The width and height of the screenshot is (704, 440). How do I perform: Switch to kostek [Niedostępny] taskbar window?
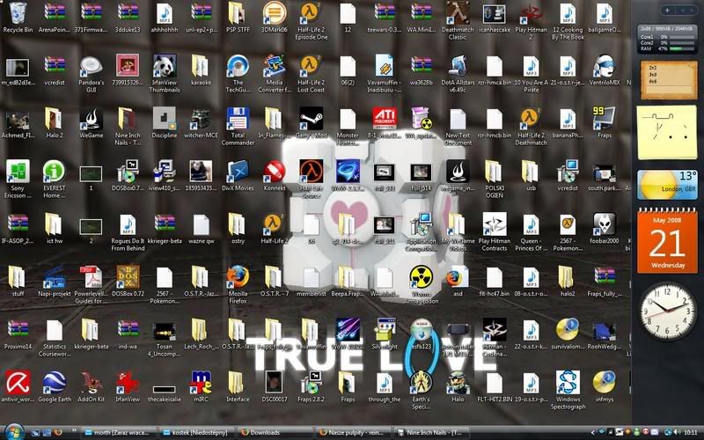(196, 433)
